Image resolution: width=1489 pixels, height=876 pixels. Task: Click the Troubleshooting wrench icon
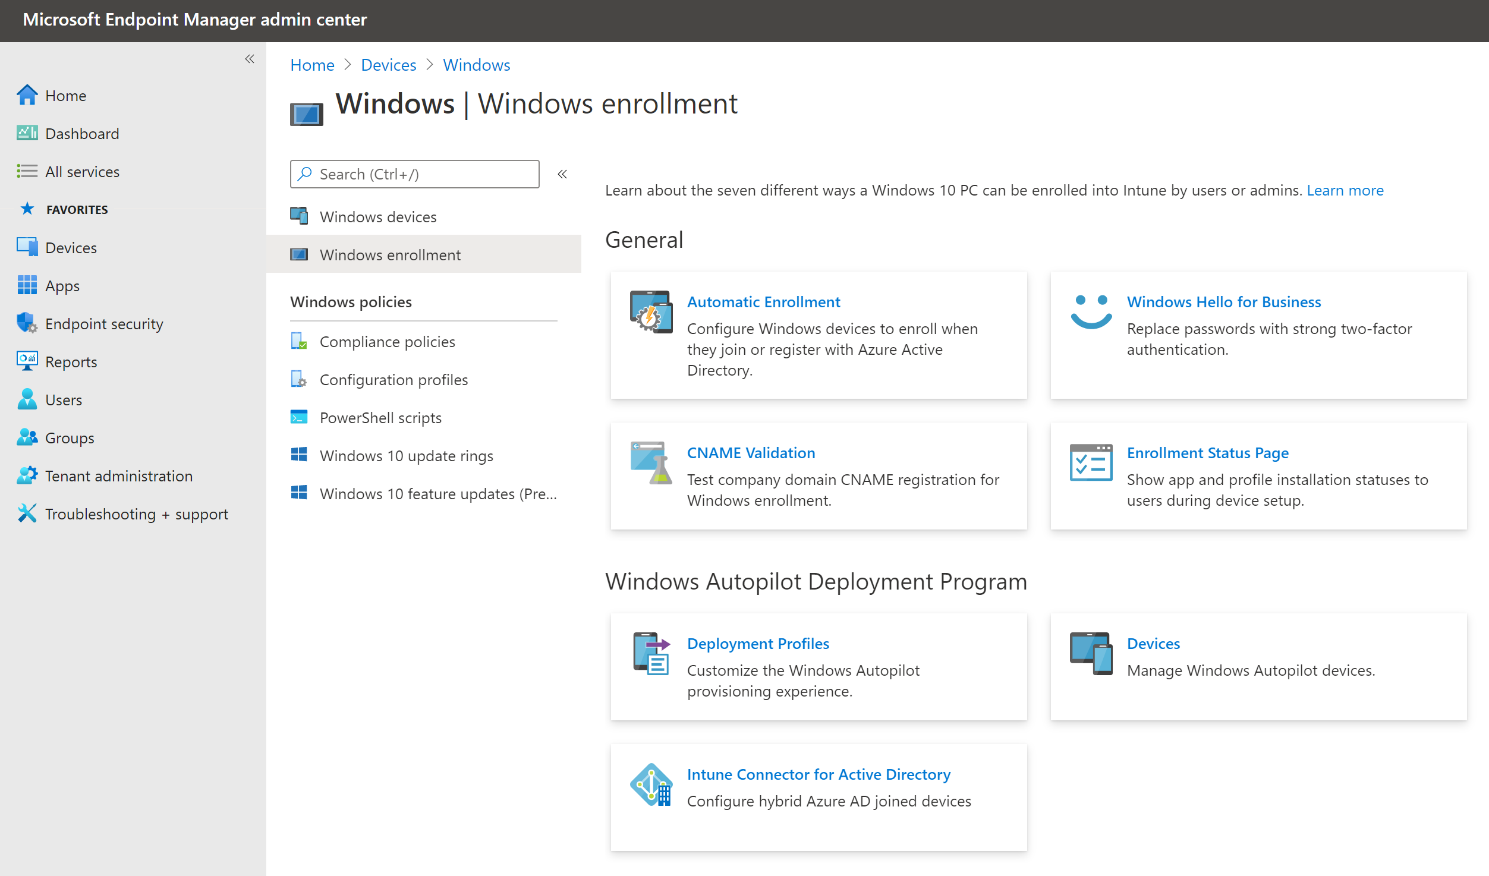click(27, 513)
